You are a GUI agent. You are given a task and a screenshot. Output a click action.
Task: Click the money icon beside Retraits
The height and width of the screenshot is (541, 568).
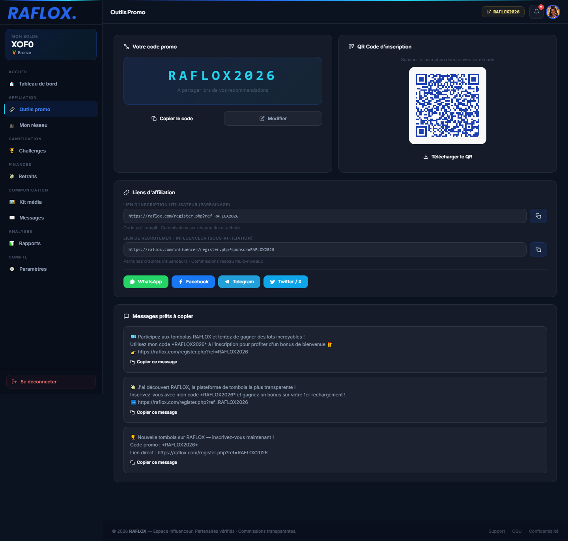[12, 177]
